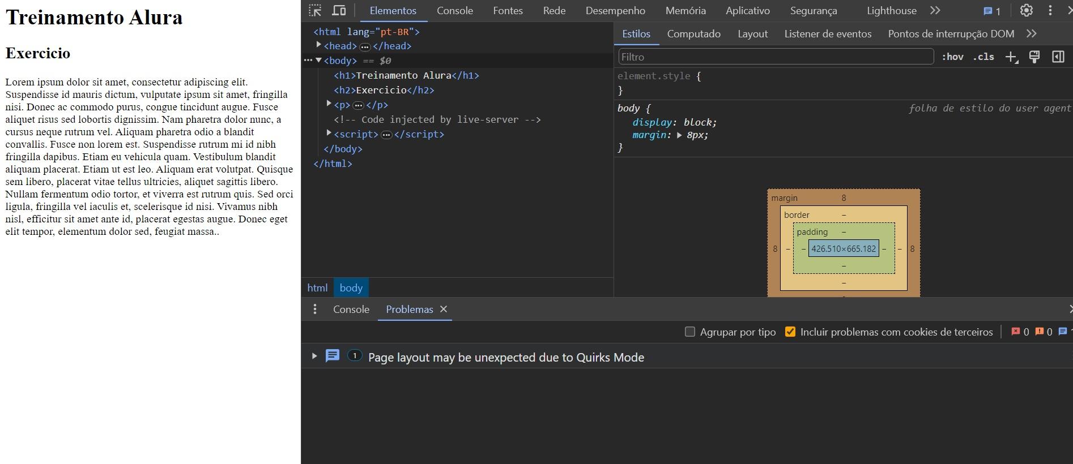The width and height of the screenshot is (1073, 464).
Task: Open the DevTools kebab menu
Action: 1050,10
